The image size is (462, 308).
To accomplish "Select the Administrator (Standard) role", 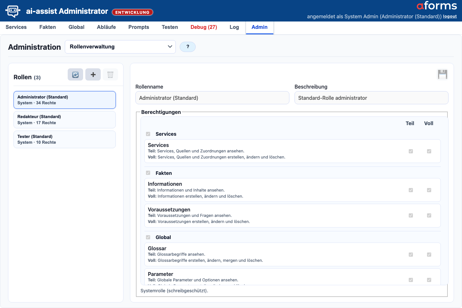I will (x=64, y=100).
